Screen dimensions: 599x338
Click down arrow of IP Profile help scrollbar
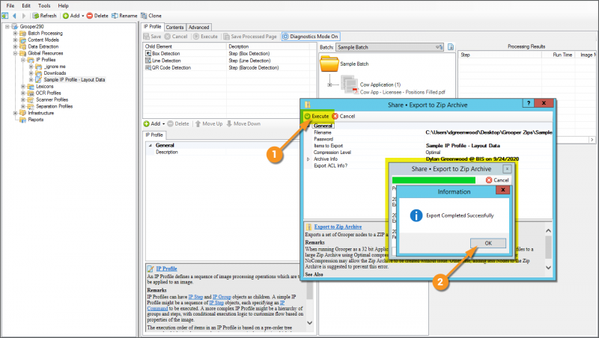tap(309, 323)
